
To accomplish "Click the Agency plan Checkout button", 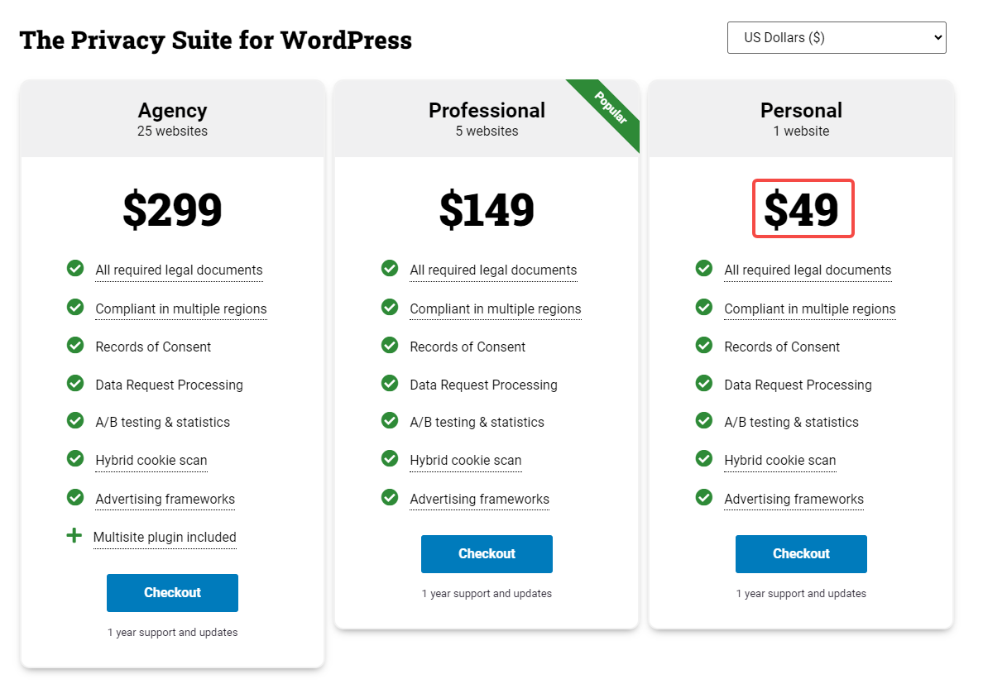I will pyautogui.click(x=172, y=592).
